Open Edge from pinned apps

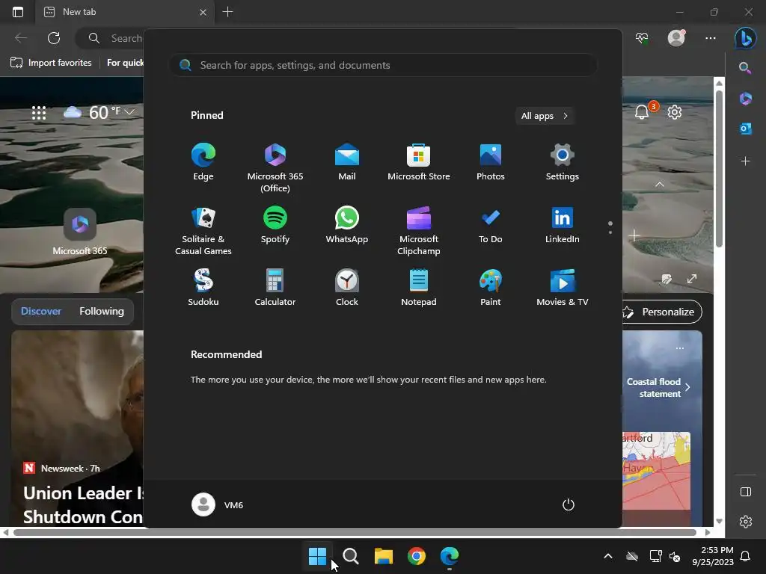[203, 162]
